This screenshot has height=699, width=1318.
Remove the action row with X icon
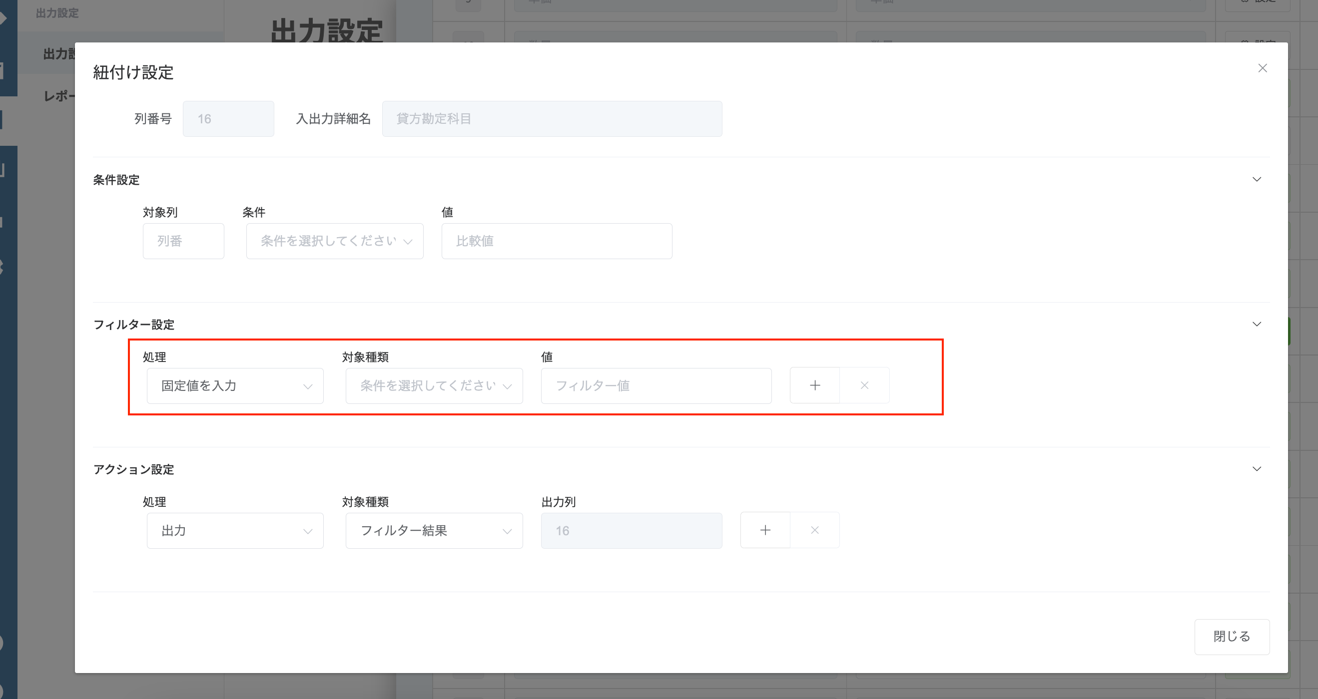pyautogui.click(x=814, y=530)
